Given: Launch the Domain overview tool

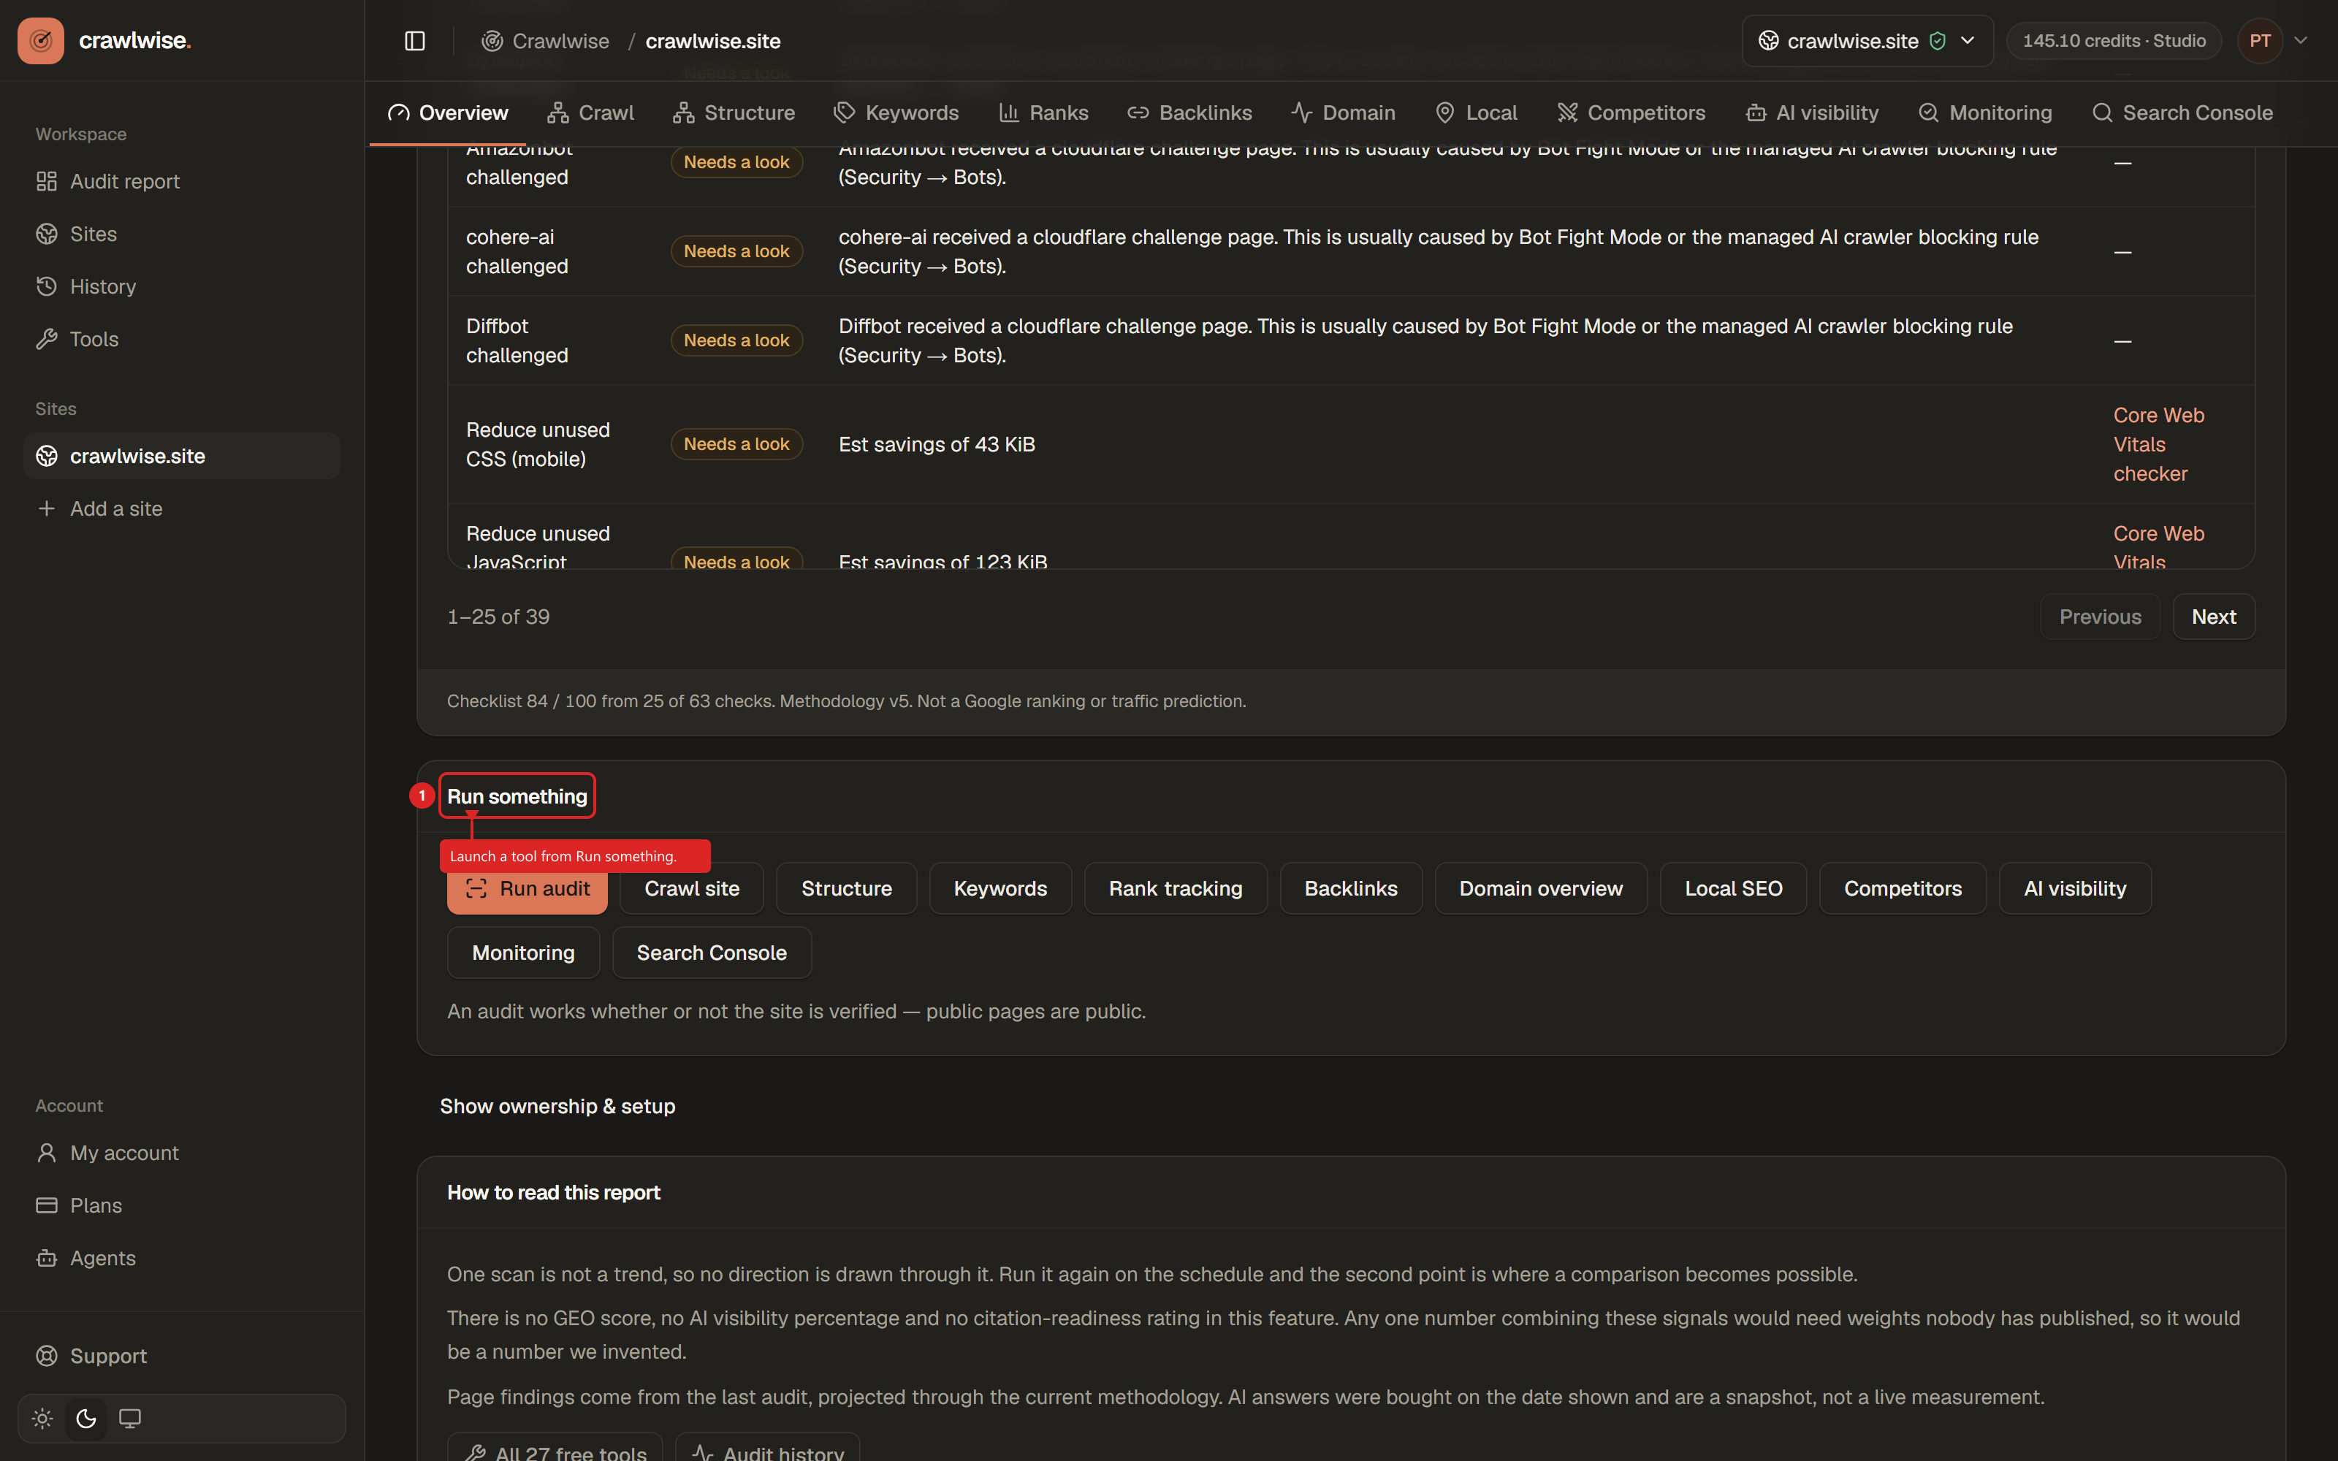Looking at the screenshot, I should [x=1541, y=889].
